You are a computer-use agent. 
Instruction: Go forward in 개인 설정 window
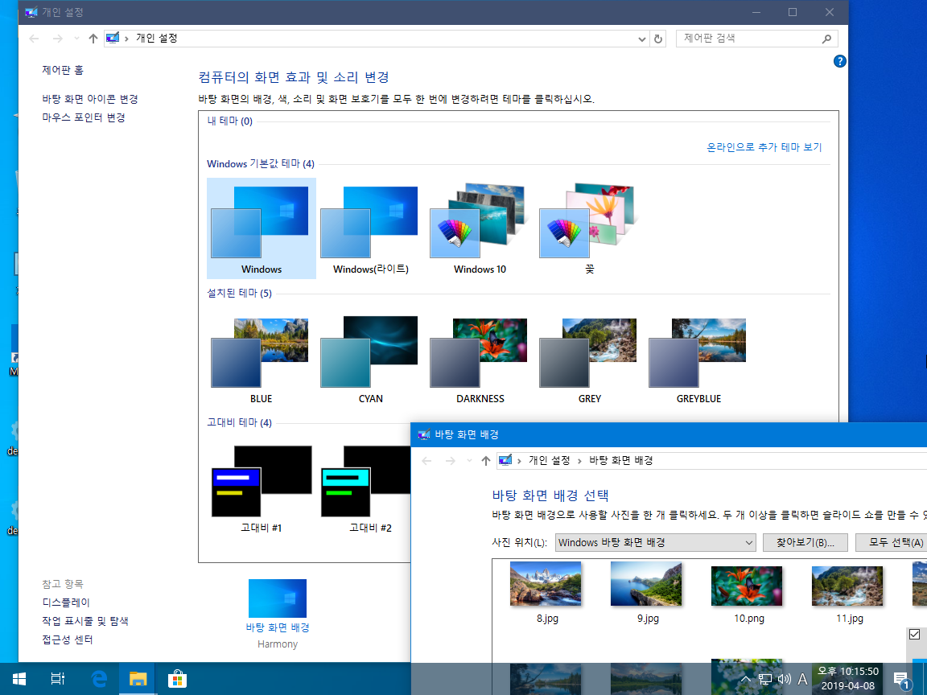[x=57, y=39]
